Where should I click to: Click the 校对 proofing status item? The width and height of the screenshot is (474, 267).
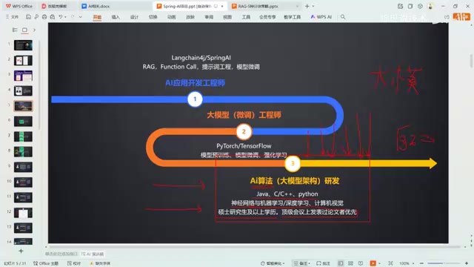[74, 263]
